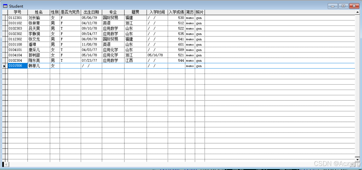Click the 简历 column header
362x170 pixels.
tap(190, 12)
